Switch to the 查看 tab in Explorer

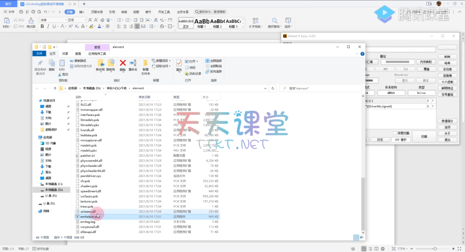coord(78,54)
